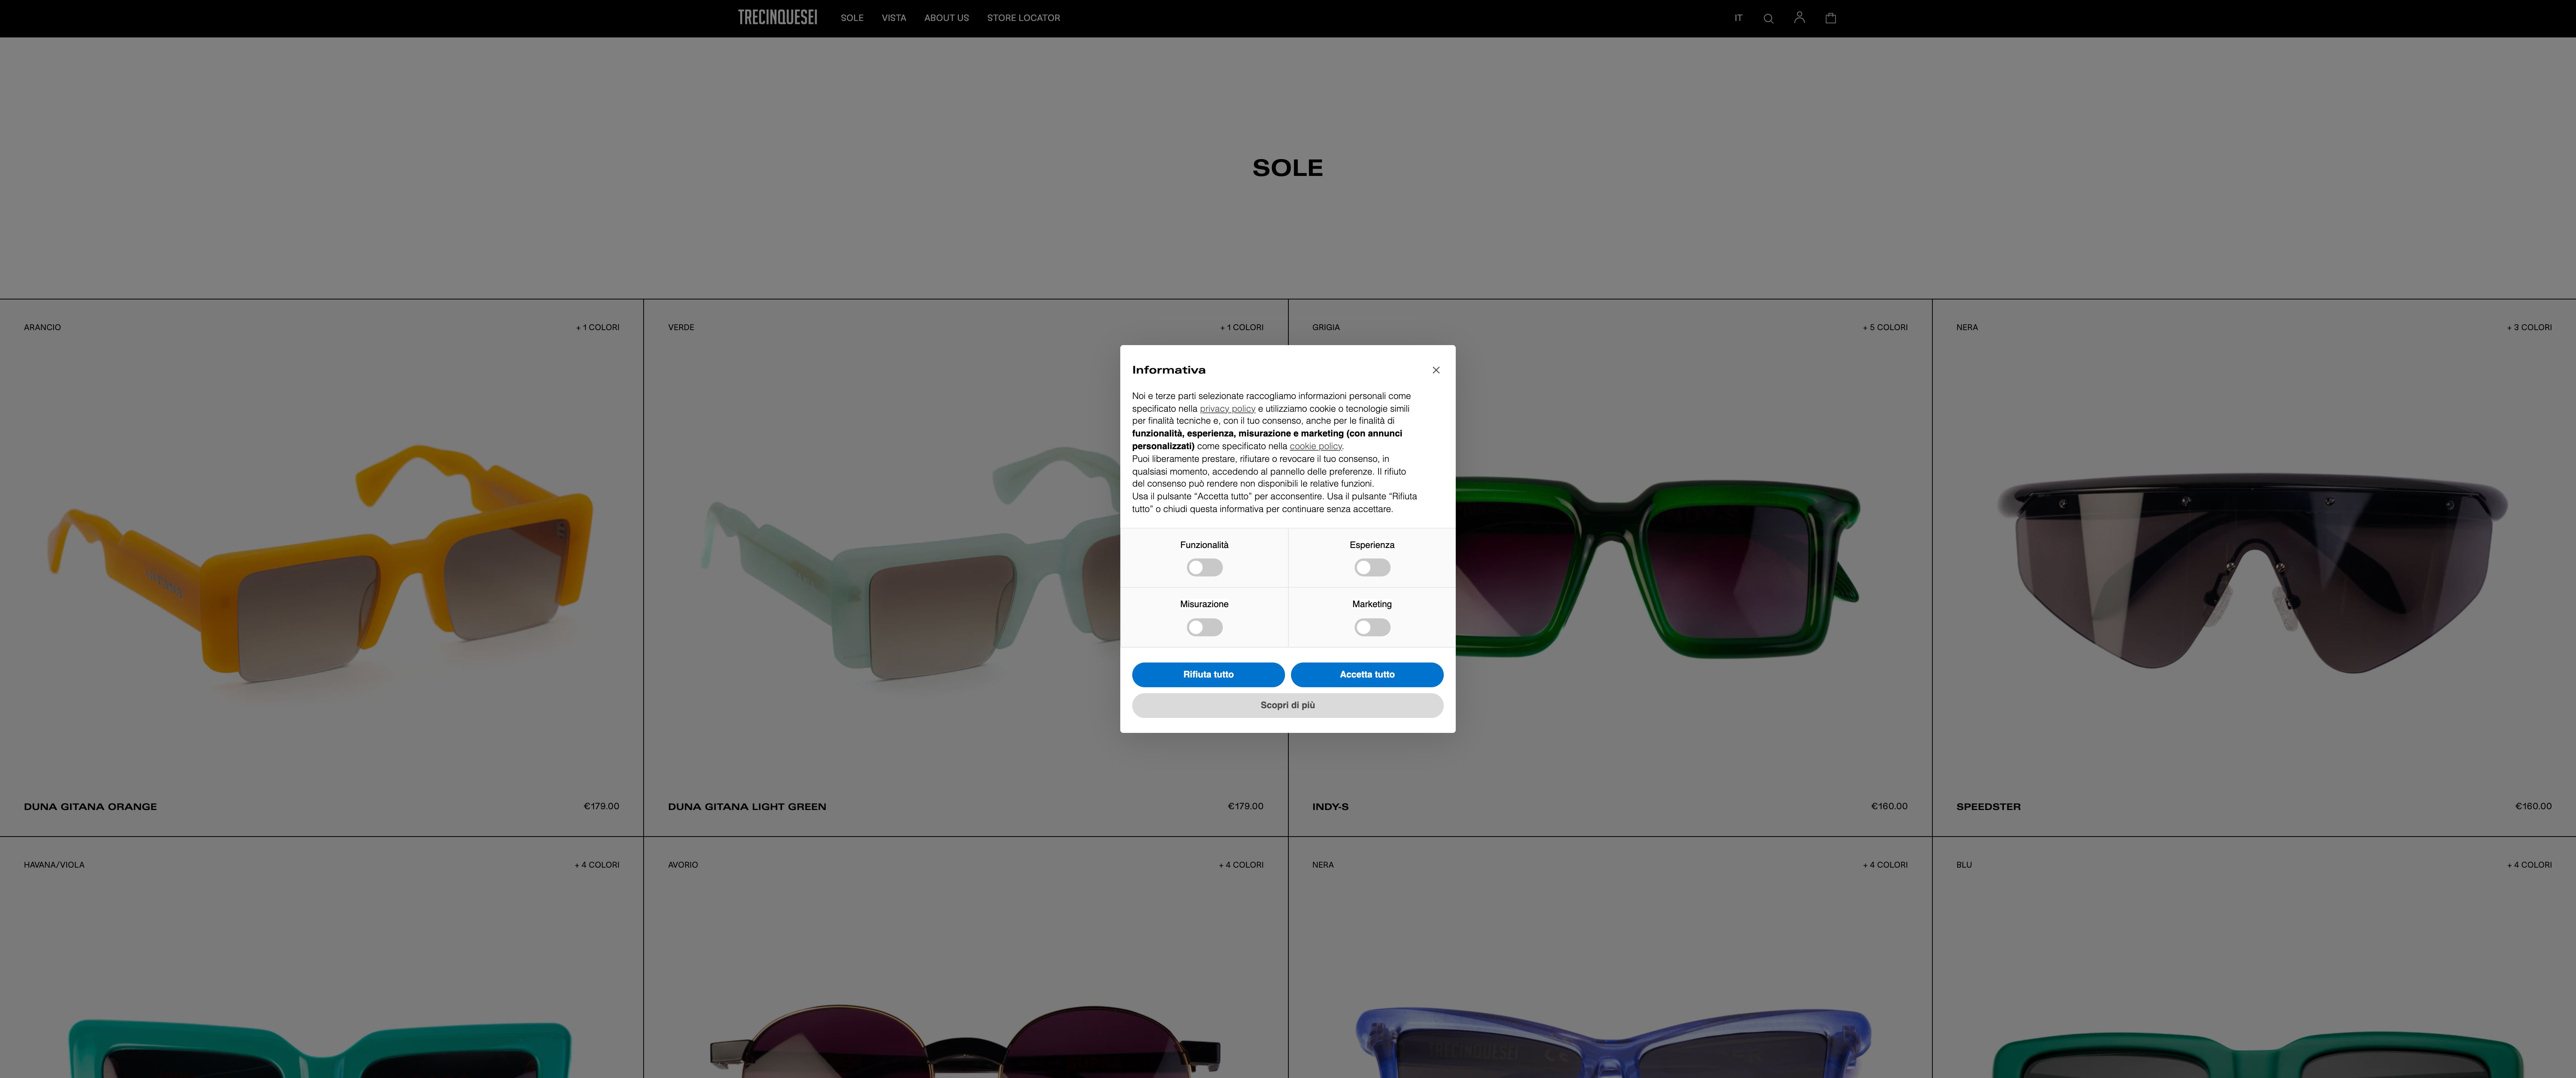Open the shopping bag icon
This screenshot has width=2576, height=1078.
pyautogui.click(x=1831, y=17)
